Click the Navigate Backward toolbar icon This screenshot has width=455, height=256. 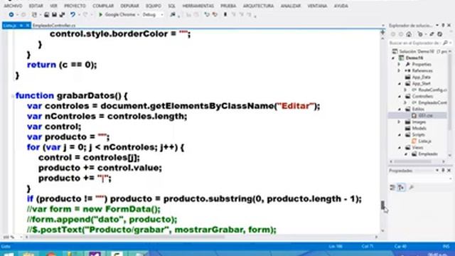point(11,14)
